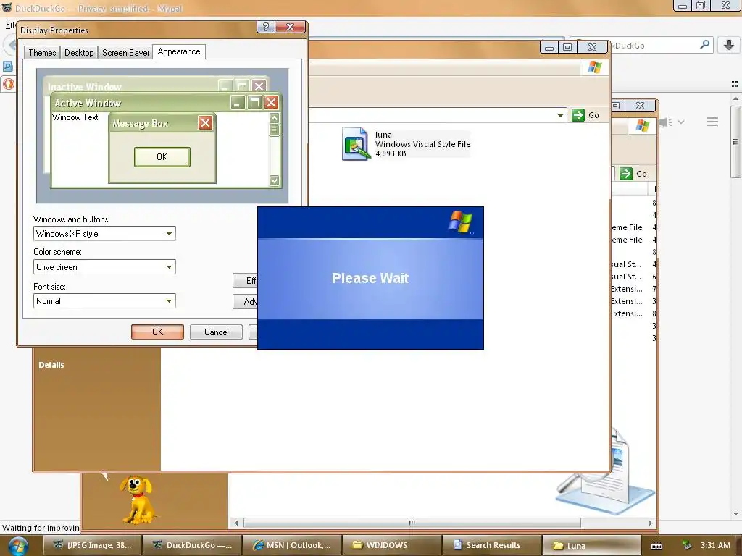The height and width of the screenshot is (556, 742).
Task: Switch to the Luna taskbar button
Action: click(591, 545)
